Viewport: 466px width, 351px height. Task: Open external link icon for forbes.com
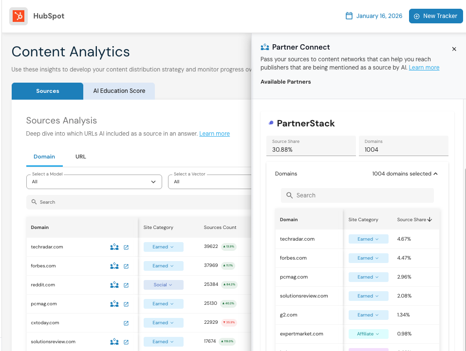click(x=126, y=266)
